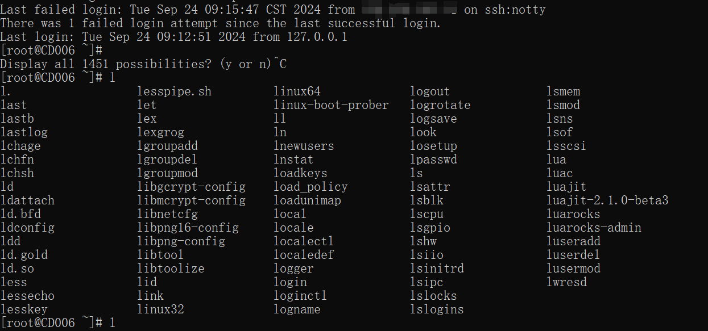Image resolution: width=708 pixels, height=331 pixels.
Task: Select the linux-boot-prober entry
Action: click(x=332, y=105)
